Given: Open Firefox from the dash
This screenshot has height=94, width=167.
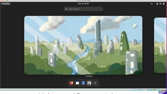Looking at the screenshot, I should point(71,83).
